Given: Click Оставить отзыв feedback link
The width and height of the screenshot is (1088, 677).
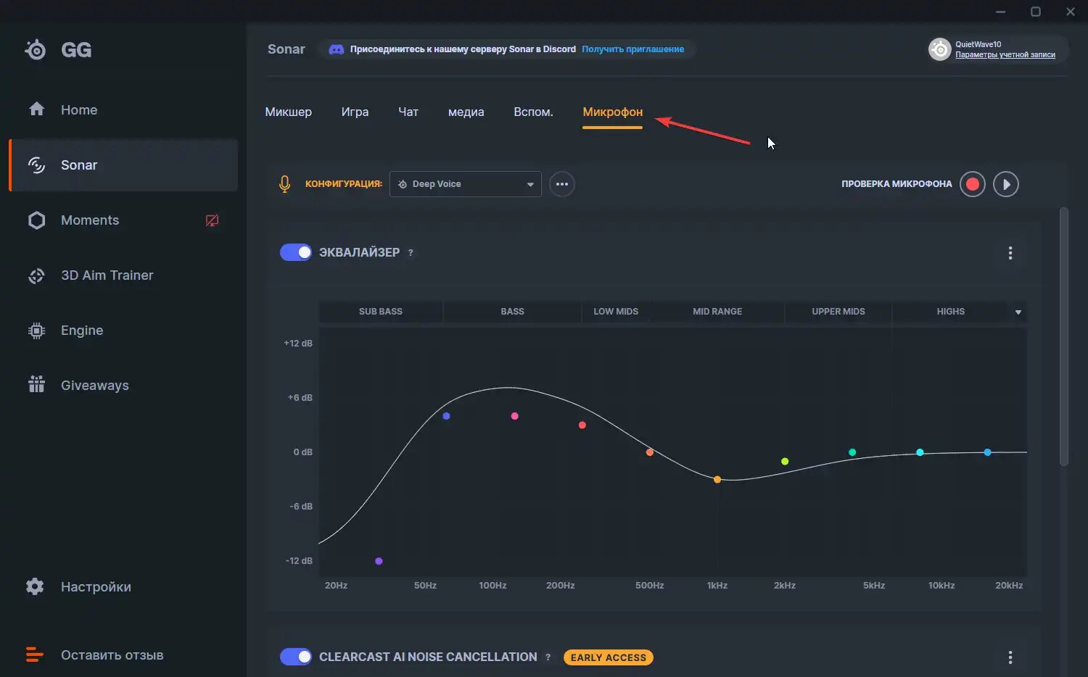Looking at the screenshot, I should 112,655.
